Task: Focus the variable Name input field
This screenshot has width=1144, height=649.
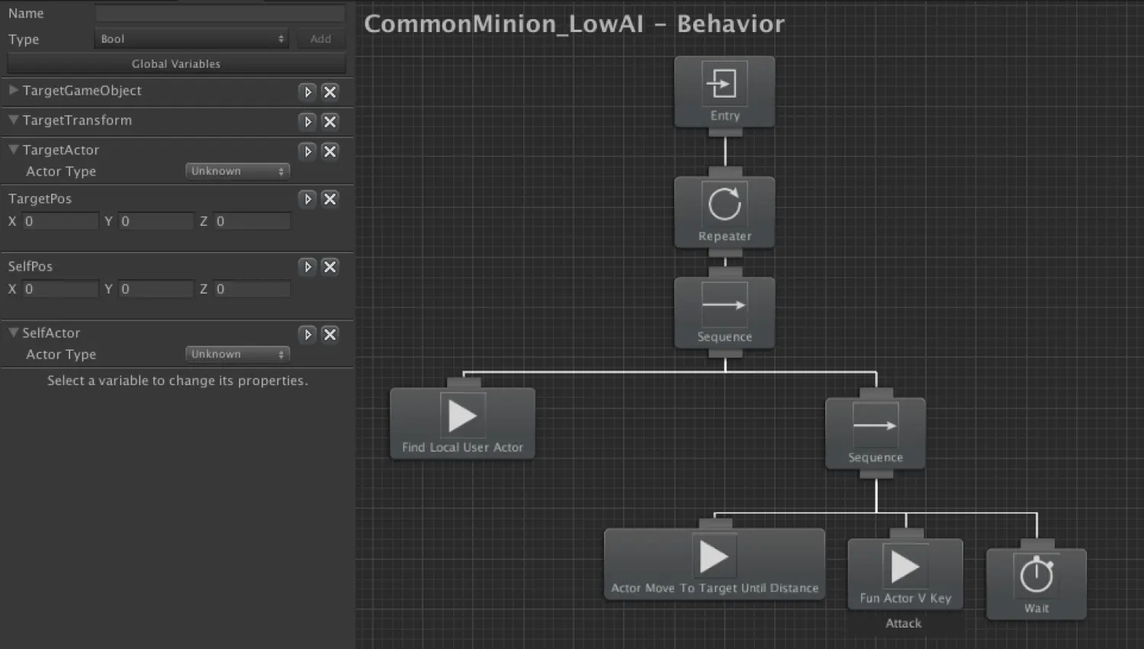Action: [x=220, y=13]
